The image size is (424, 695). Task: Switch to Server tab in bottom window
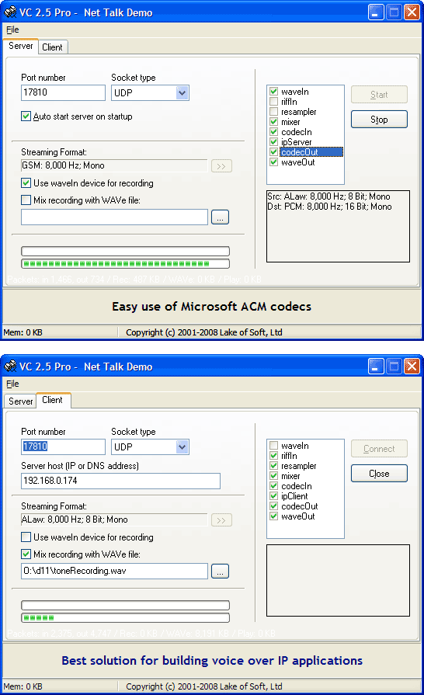tap(20, 401)
